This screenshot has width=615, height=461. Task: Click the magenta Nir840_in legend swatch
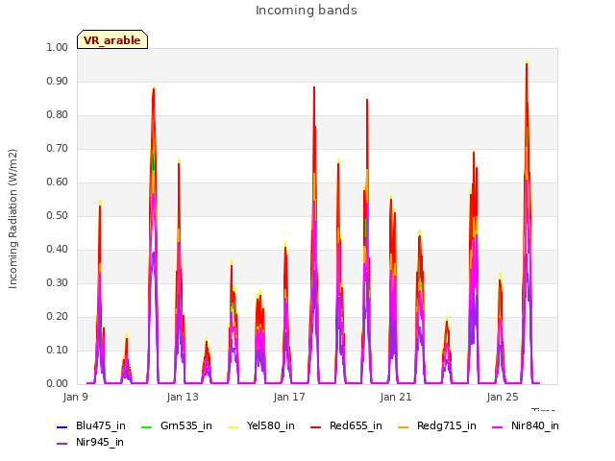(498, 426)
